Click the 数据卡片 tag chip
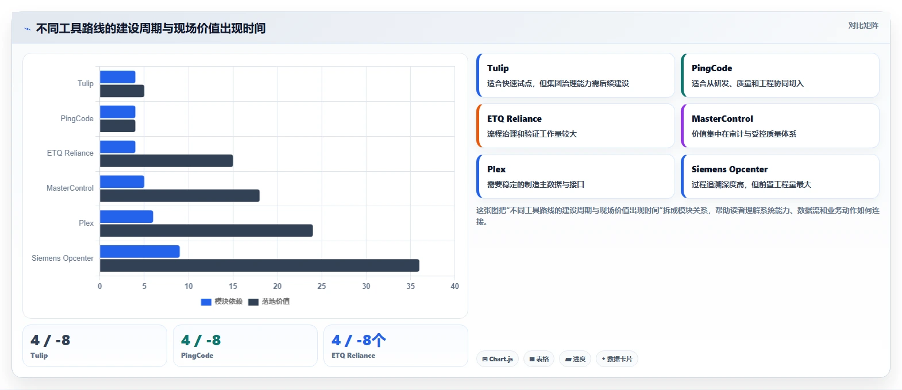This screenshot has width=902, height=390. point(617,359)
